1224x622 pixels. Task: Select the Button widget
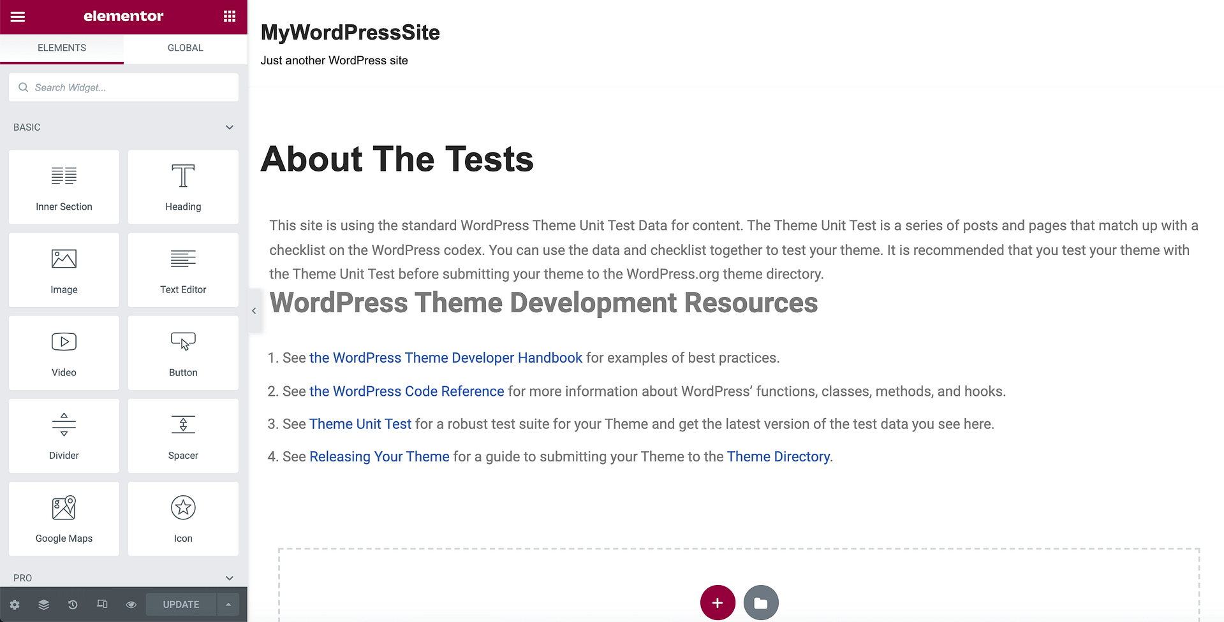(x=182, y=352)
